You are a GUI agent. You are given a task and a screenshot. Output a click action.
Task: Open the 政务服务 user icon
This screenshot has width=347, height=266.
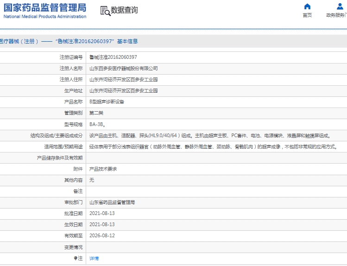(x=340, y=6)
